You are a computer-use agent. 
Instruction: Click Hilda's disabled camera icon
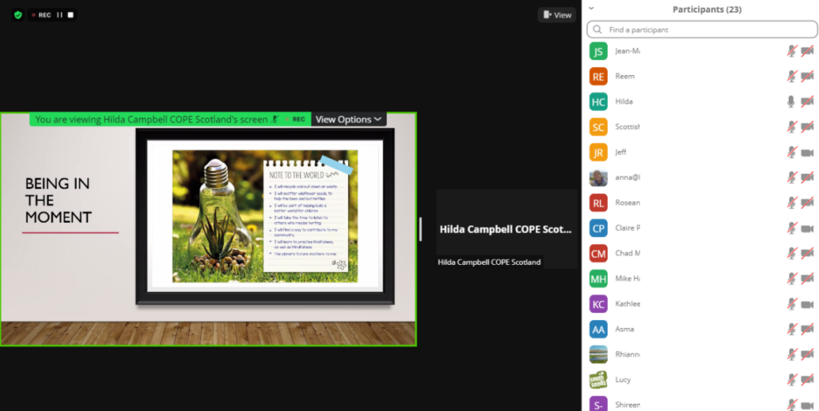(807, 101)
